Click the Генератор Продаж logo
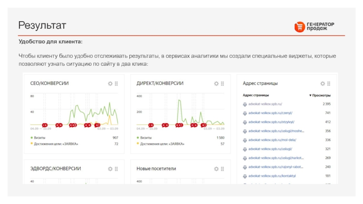This screenshot has height=204, width=363. [314, 27]
